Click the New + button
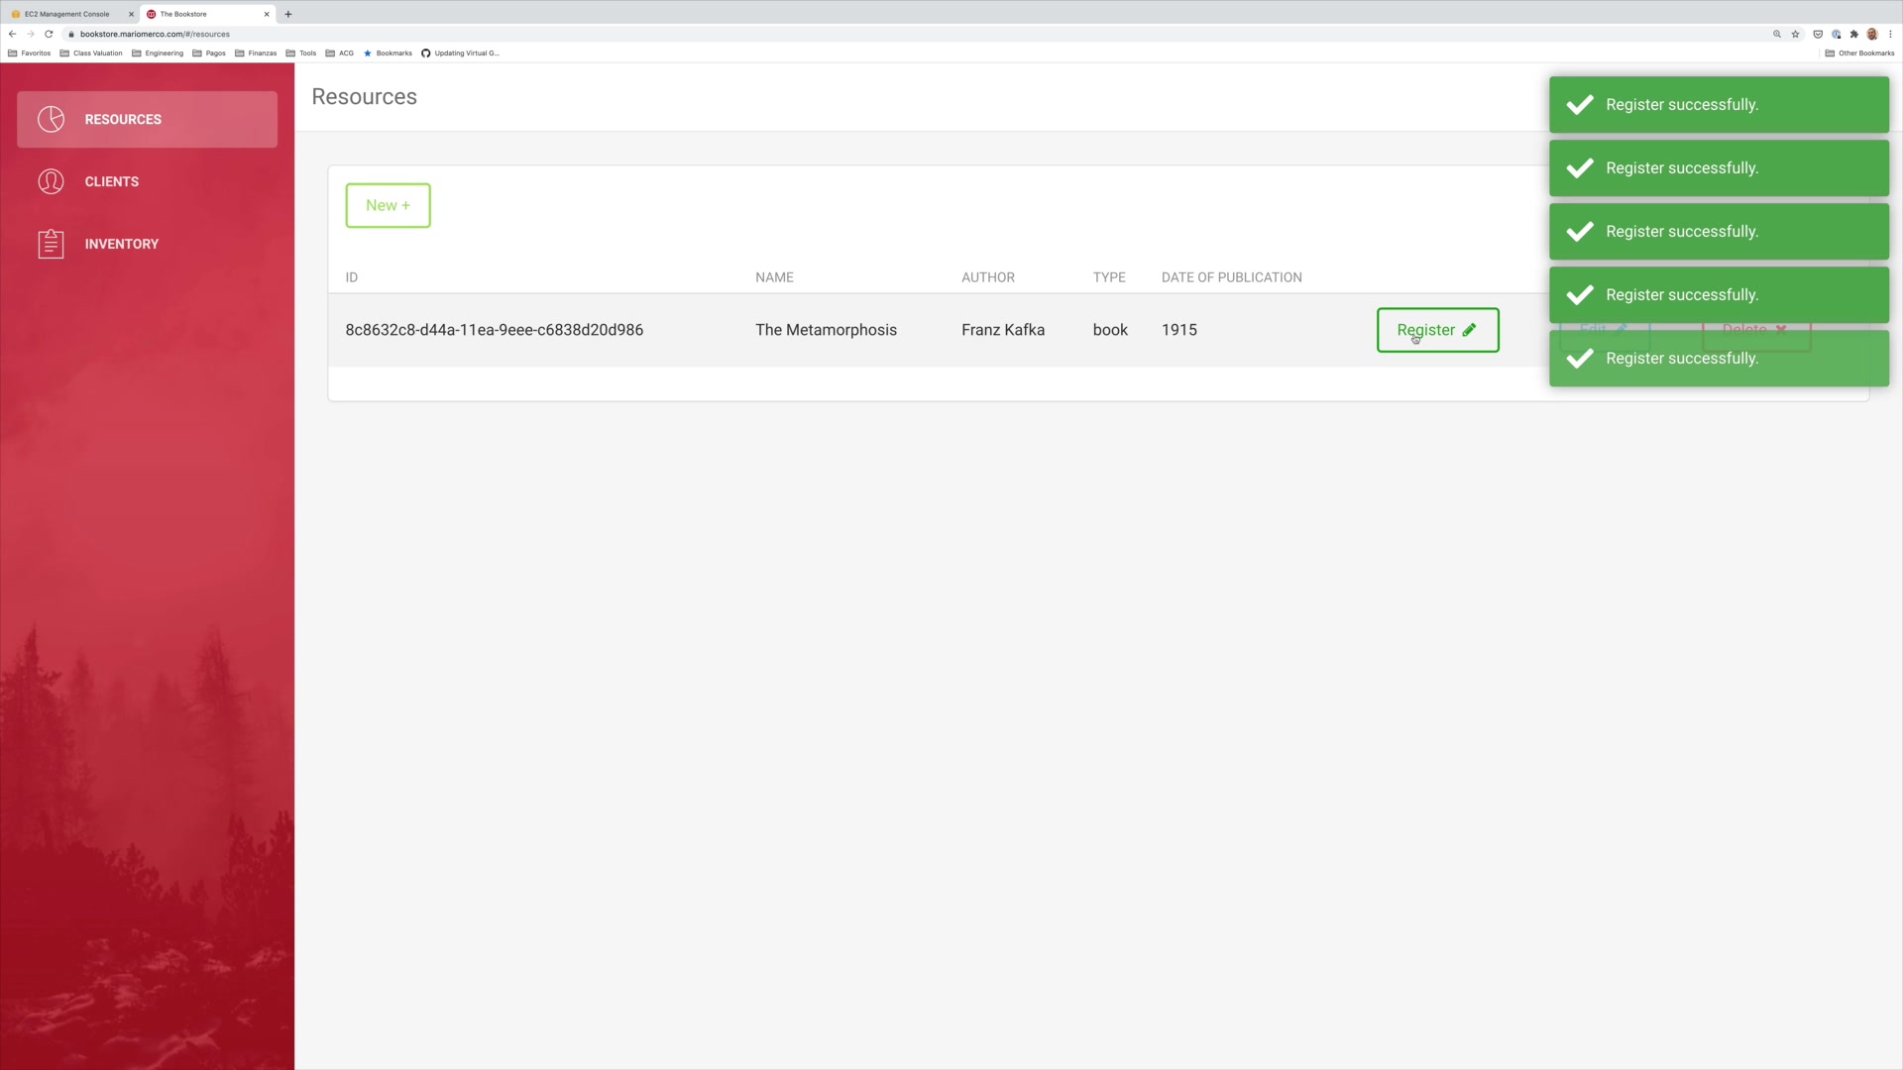 click(388, 205)
